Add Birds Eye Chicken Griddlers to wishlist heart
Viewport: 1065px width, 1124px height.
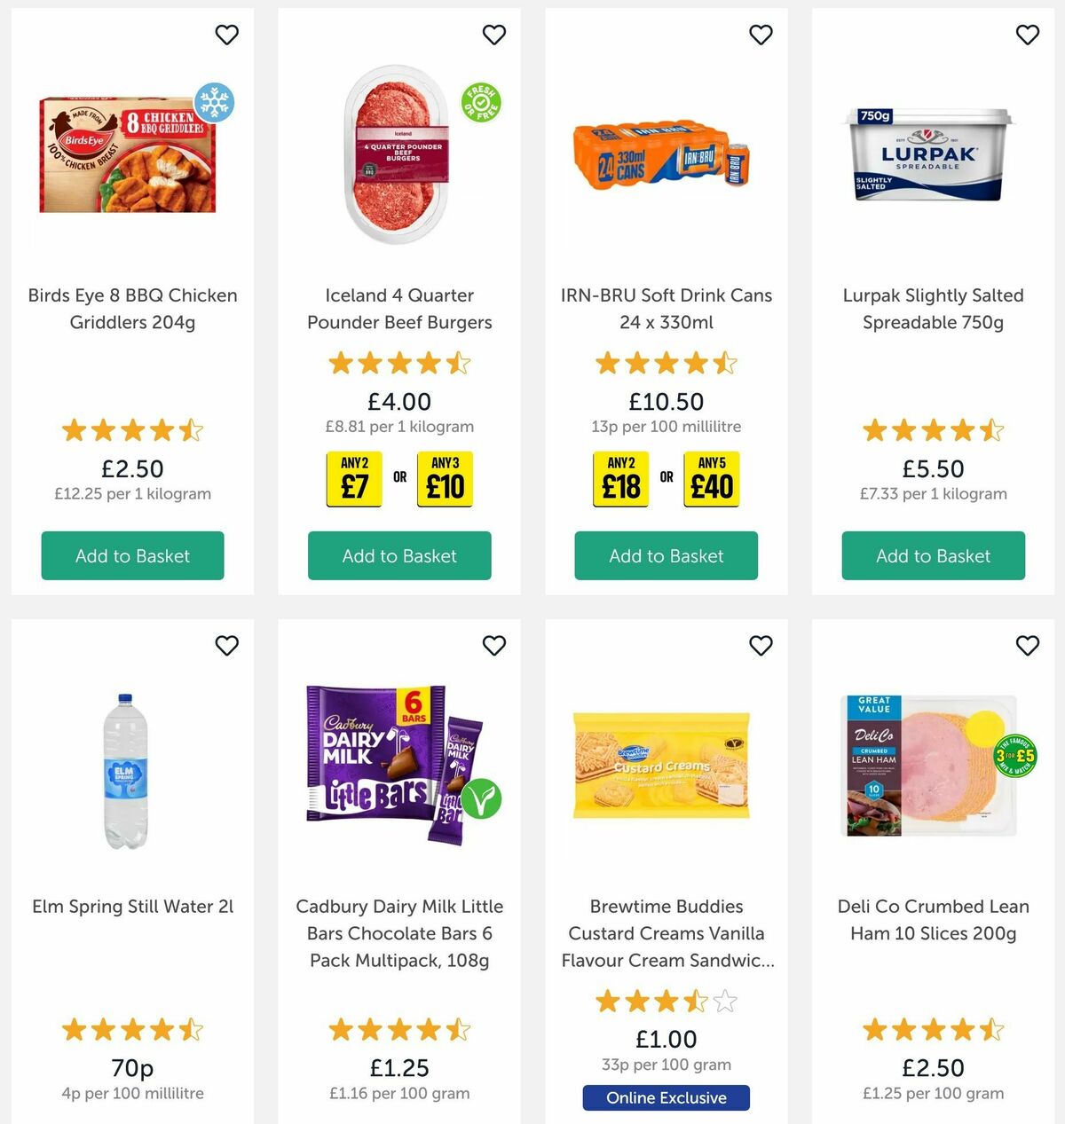[x=227, y=35]
